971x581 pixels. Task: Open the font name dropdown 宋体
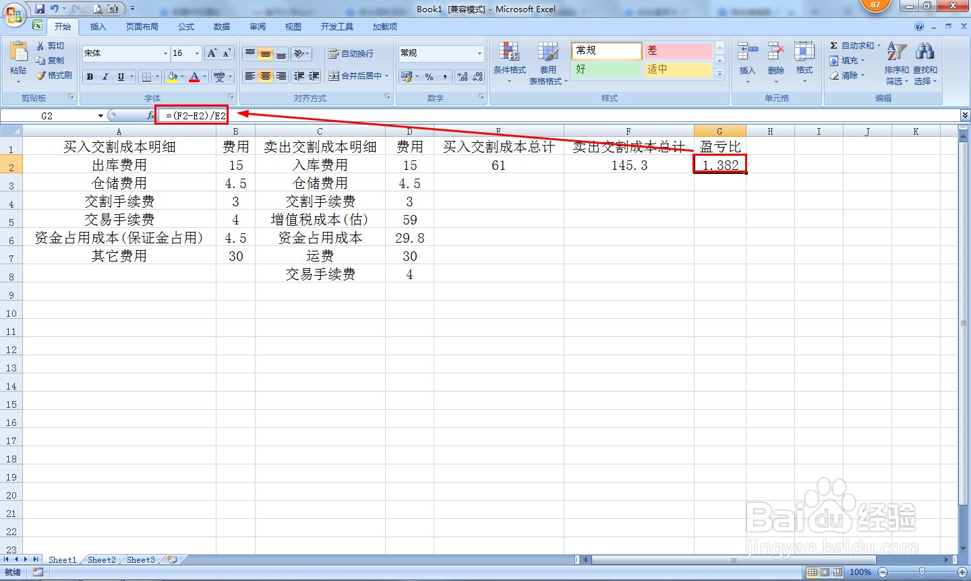click(165, 53)
